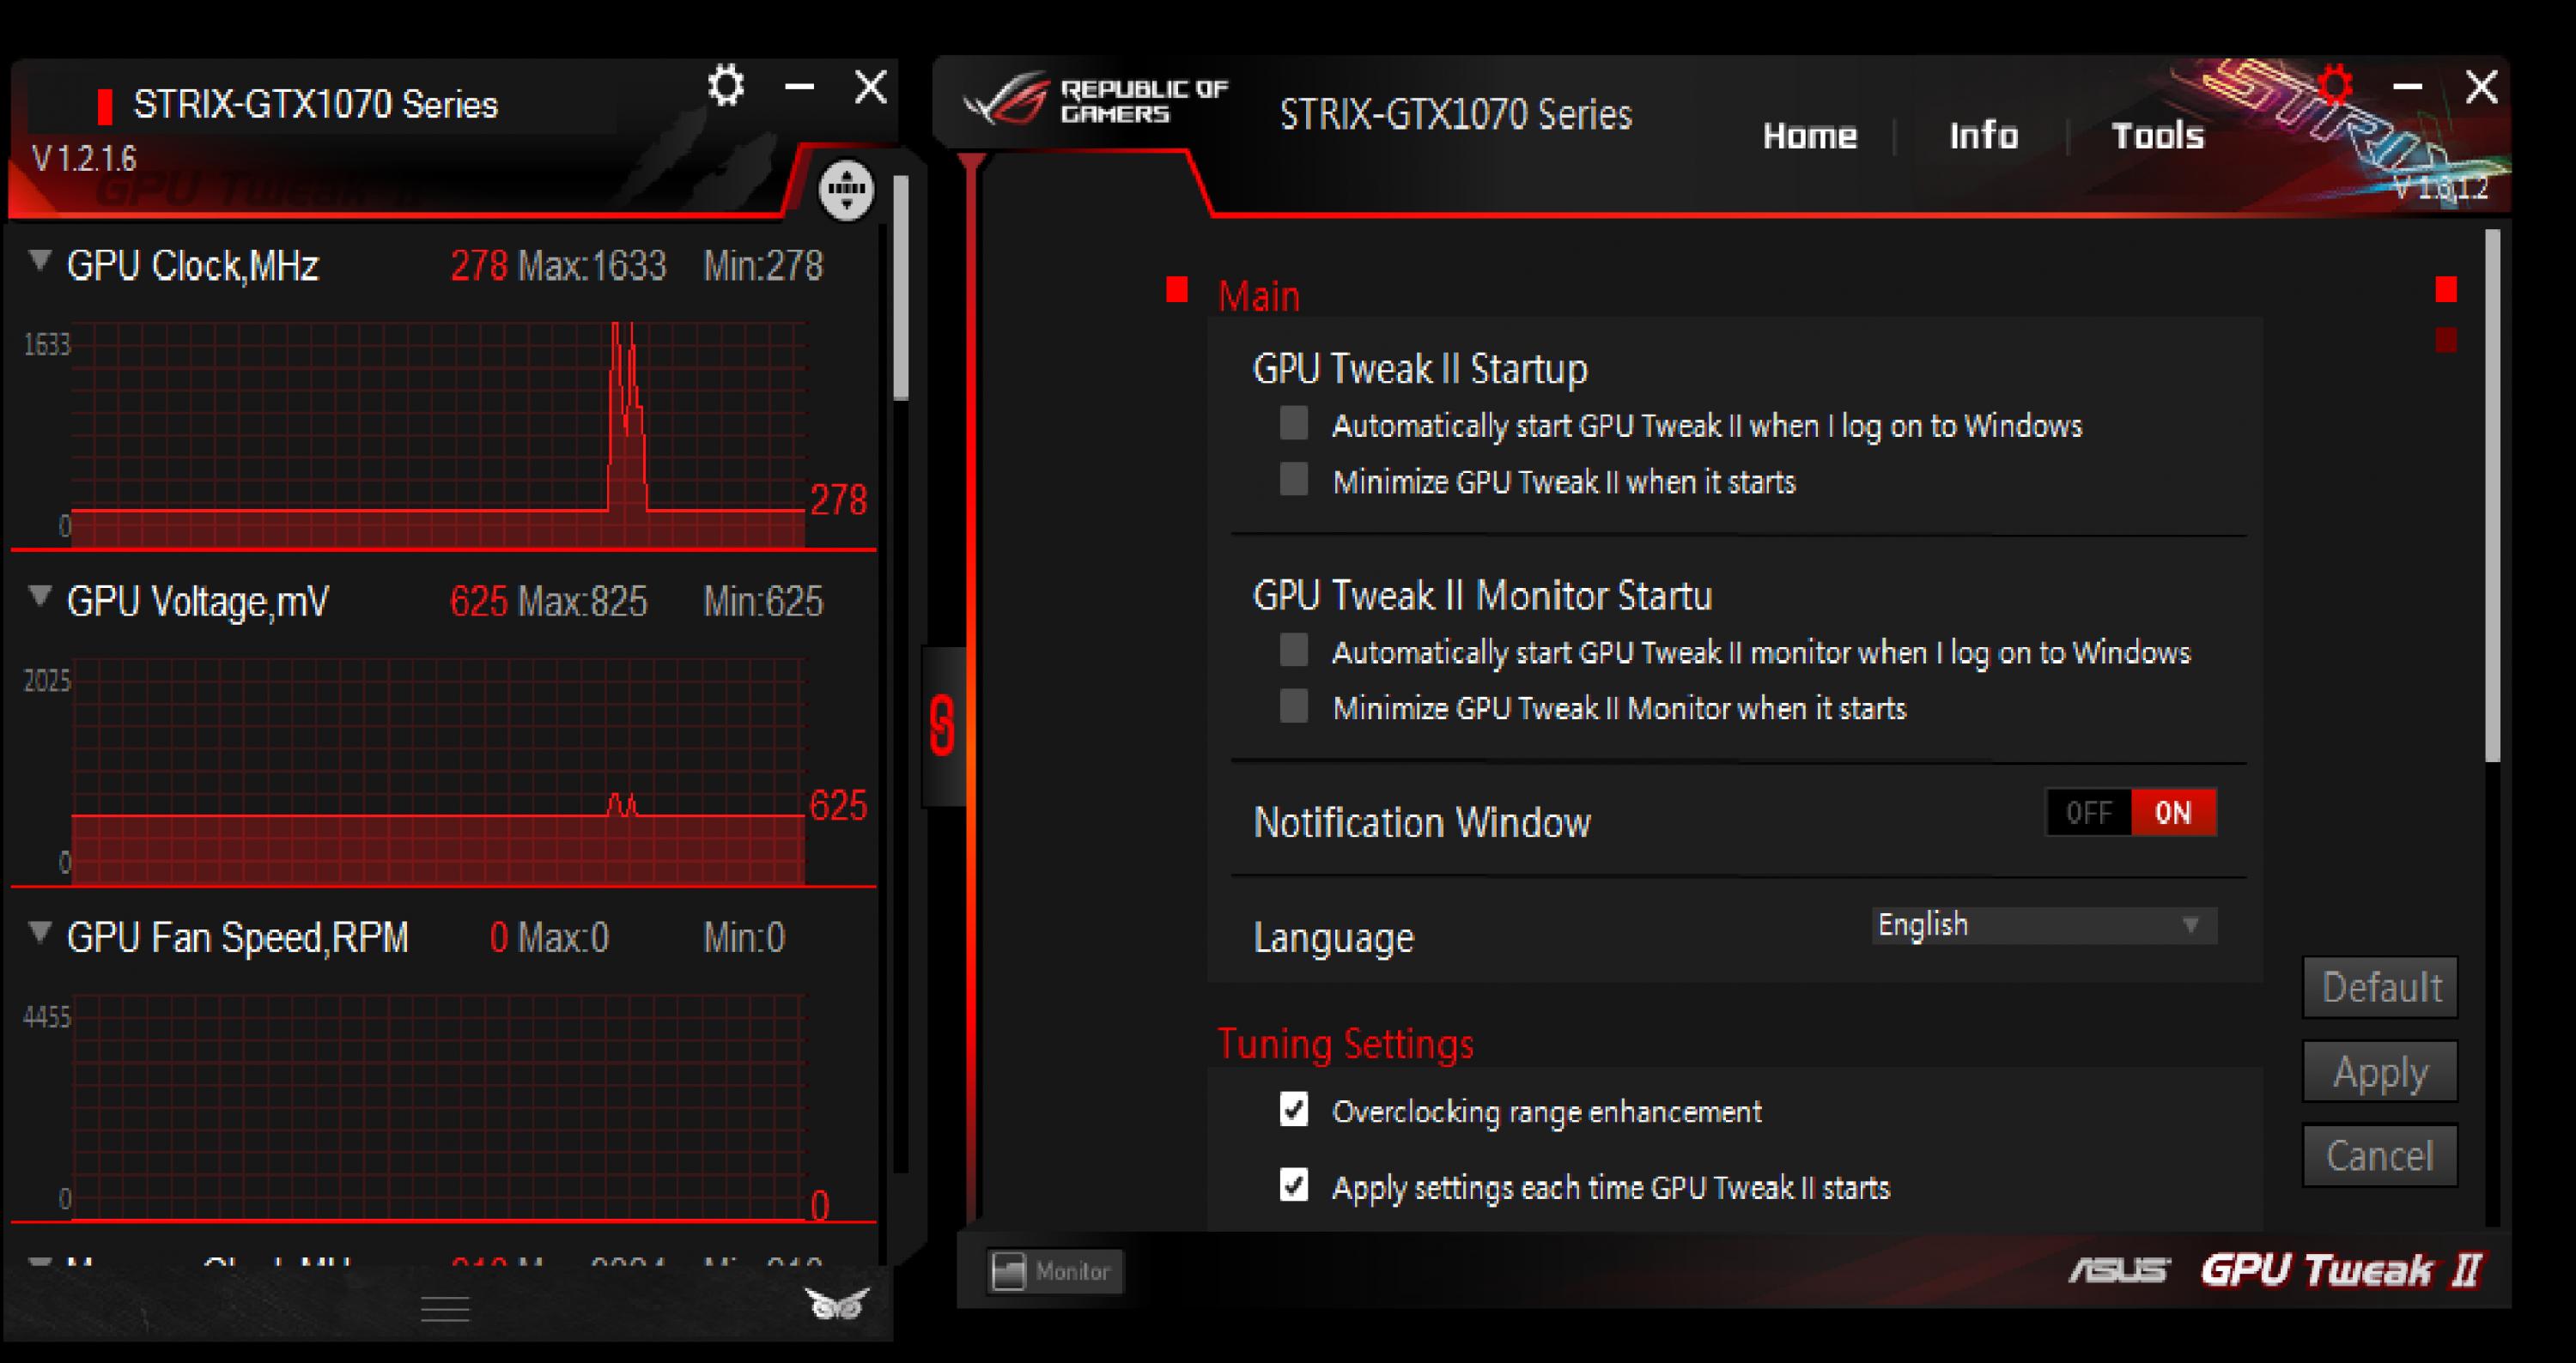Click the GPU Clock Min:278 value

[x=763, y=266]
